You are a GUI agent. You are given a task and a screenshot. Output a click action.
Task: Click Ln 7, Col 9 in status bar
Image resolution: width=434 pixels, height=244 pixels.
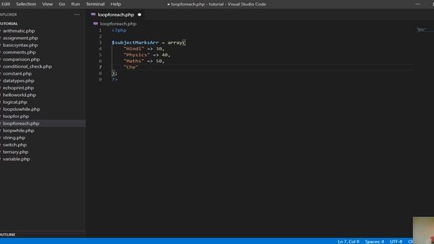[349, 241]
